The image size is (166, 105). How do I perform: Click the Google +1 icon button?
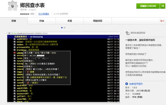pyautogui.click(x=162, y=21)
